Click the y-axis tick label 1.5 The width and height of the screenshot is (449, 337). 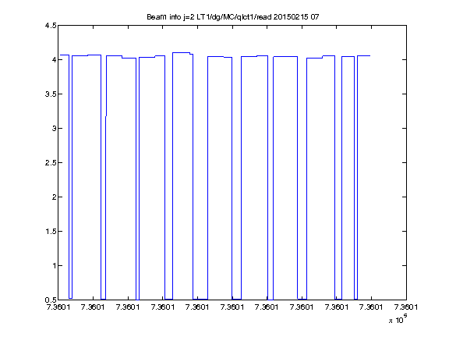pyautogui.click(x=51, y=231)
